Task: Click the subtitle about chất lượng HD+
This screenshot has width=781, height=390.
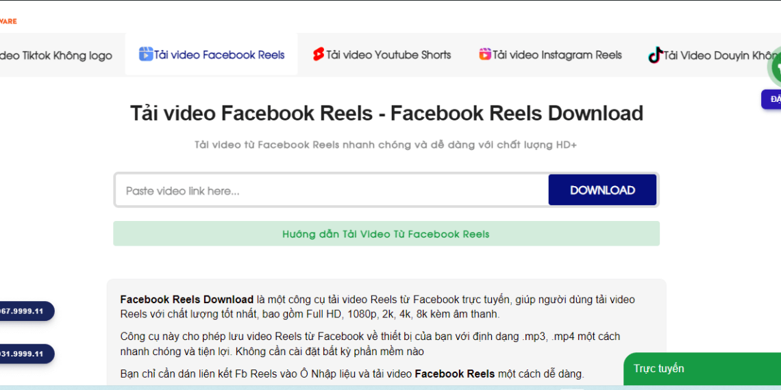Action: (x=386, y=145)
